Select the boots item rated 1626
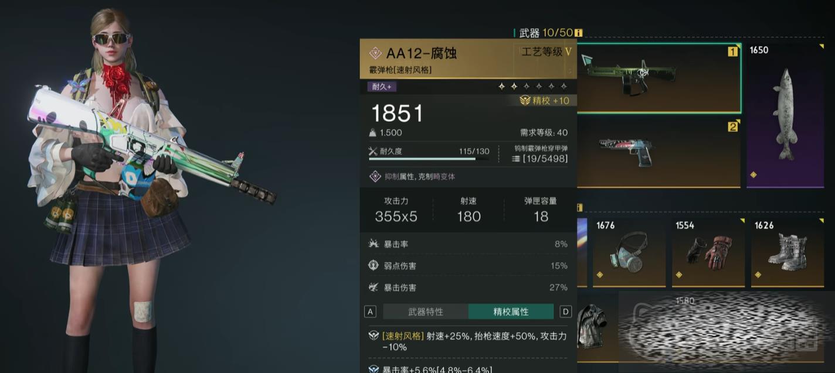This screenshot has width=835, height=373. coord(787,252)
